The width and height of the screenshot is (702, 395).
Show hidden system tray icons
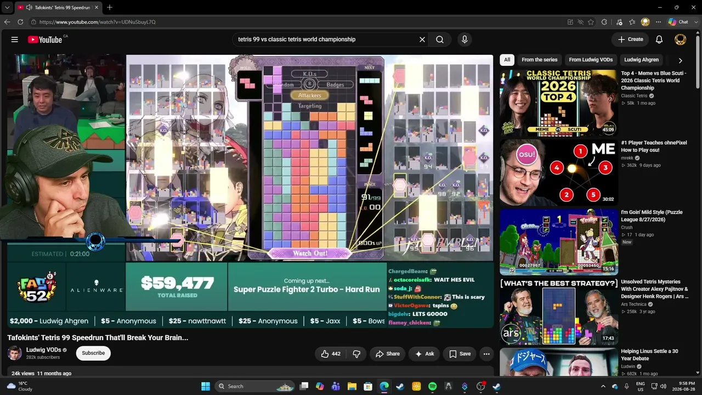[603, 386]
